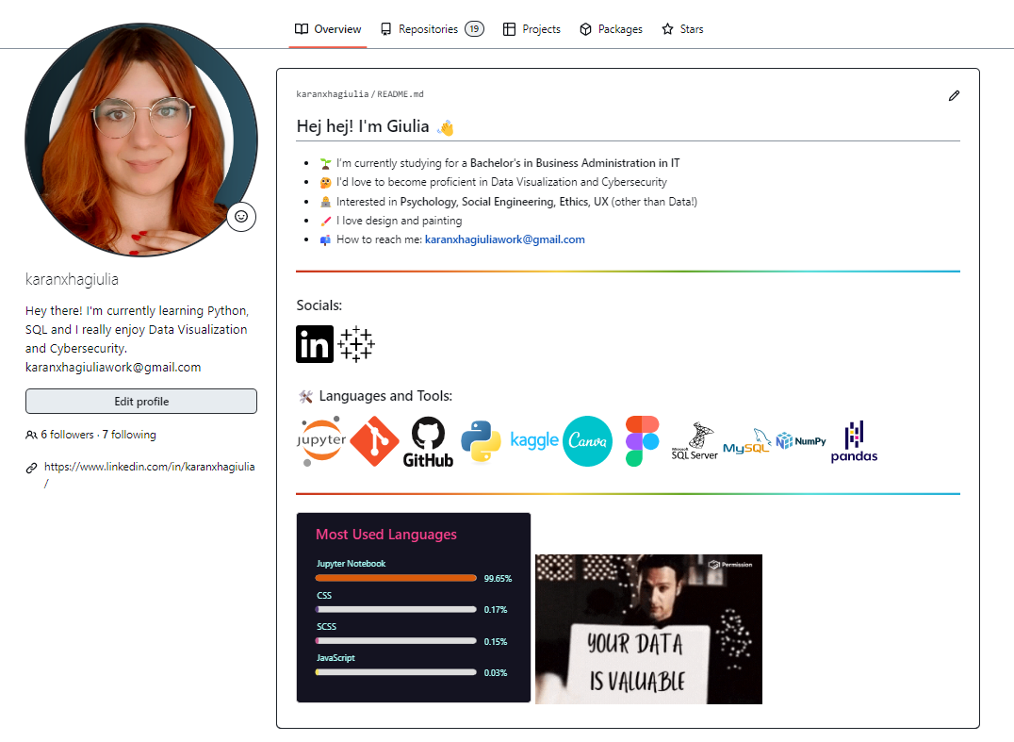Click the Jupyter logo
Image resolution: width=1014 pixels, height=742 pixels.
(321, 441)
